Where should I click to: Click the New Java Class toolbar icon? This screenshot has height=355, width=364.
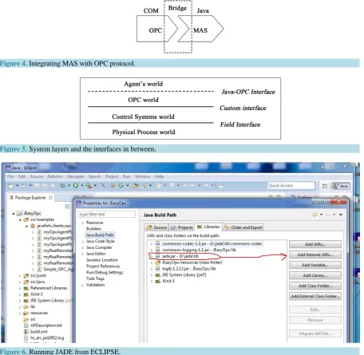121,186
